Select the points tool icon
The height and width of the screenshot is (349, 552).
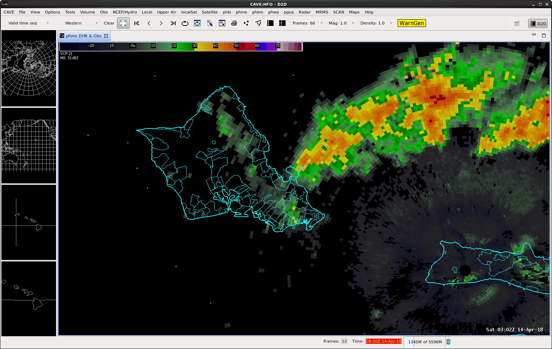tap(246, 23)
